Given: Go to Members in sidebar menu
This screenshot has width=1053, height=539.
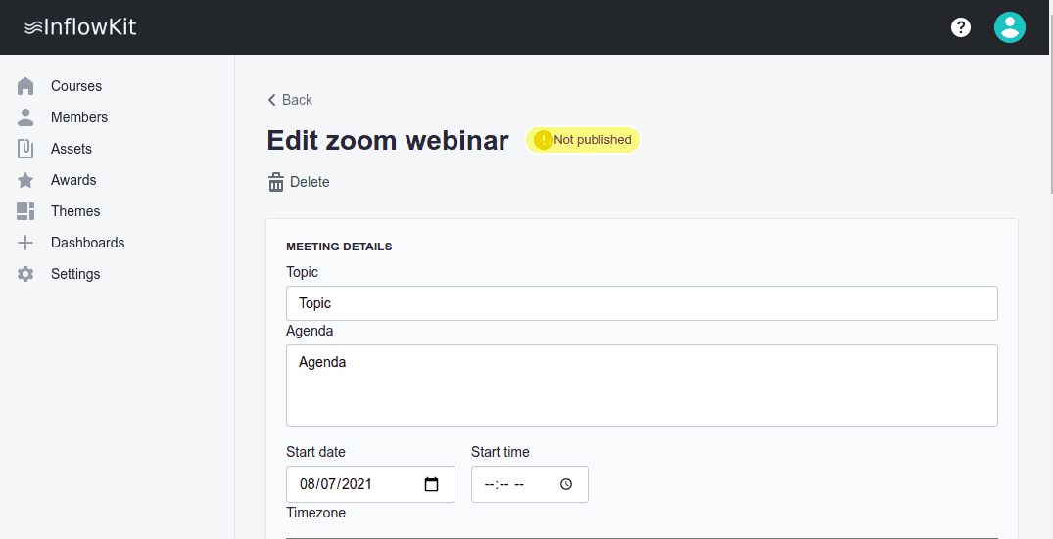Looking at the screenshot, I should point(79,117).
